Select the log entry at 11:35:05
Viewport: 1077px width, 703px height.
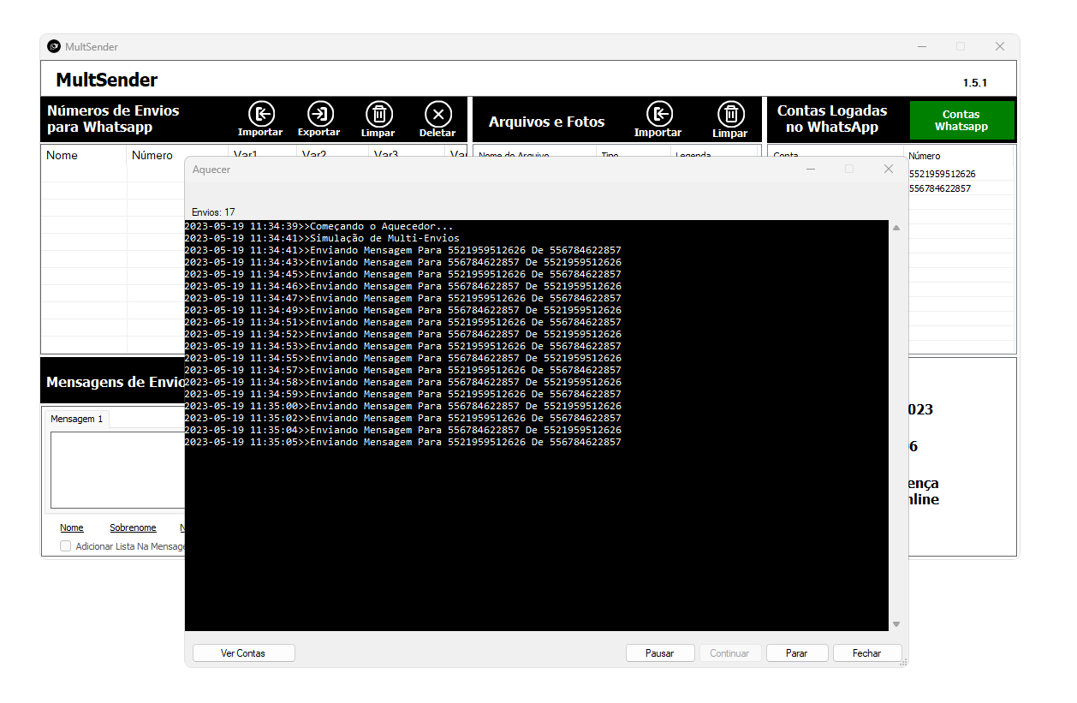(x=403, y=442)
